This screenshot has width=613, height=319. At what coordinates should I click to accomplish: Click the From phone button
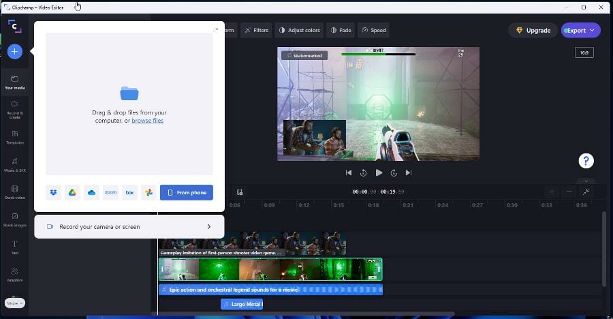pyautogui.click(x=187, y=193)
